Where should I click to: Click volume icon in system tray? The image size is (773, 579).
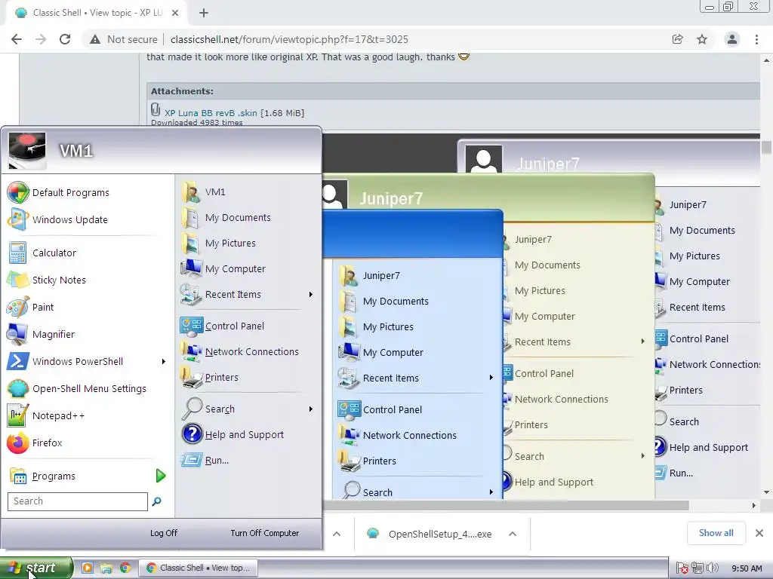[713, 568]
